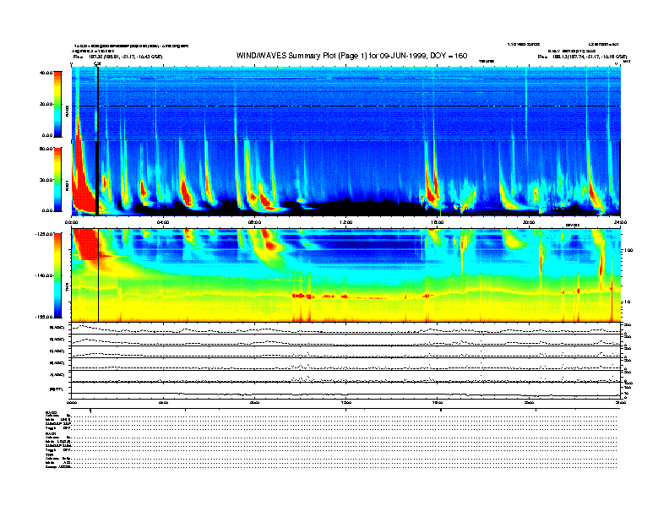
Task: Click the red emission line in TNR near 10:00
Action: (302, 296)
